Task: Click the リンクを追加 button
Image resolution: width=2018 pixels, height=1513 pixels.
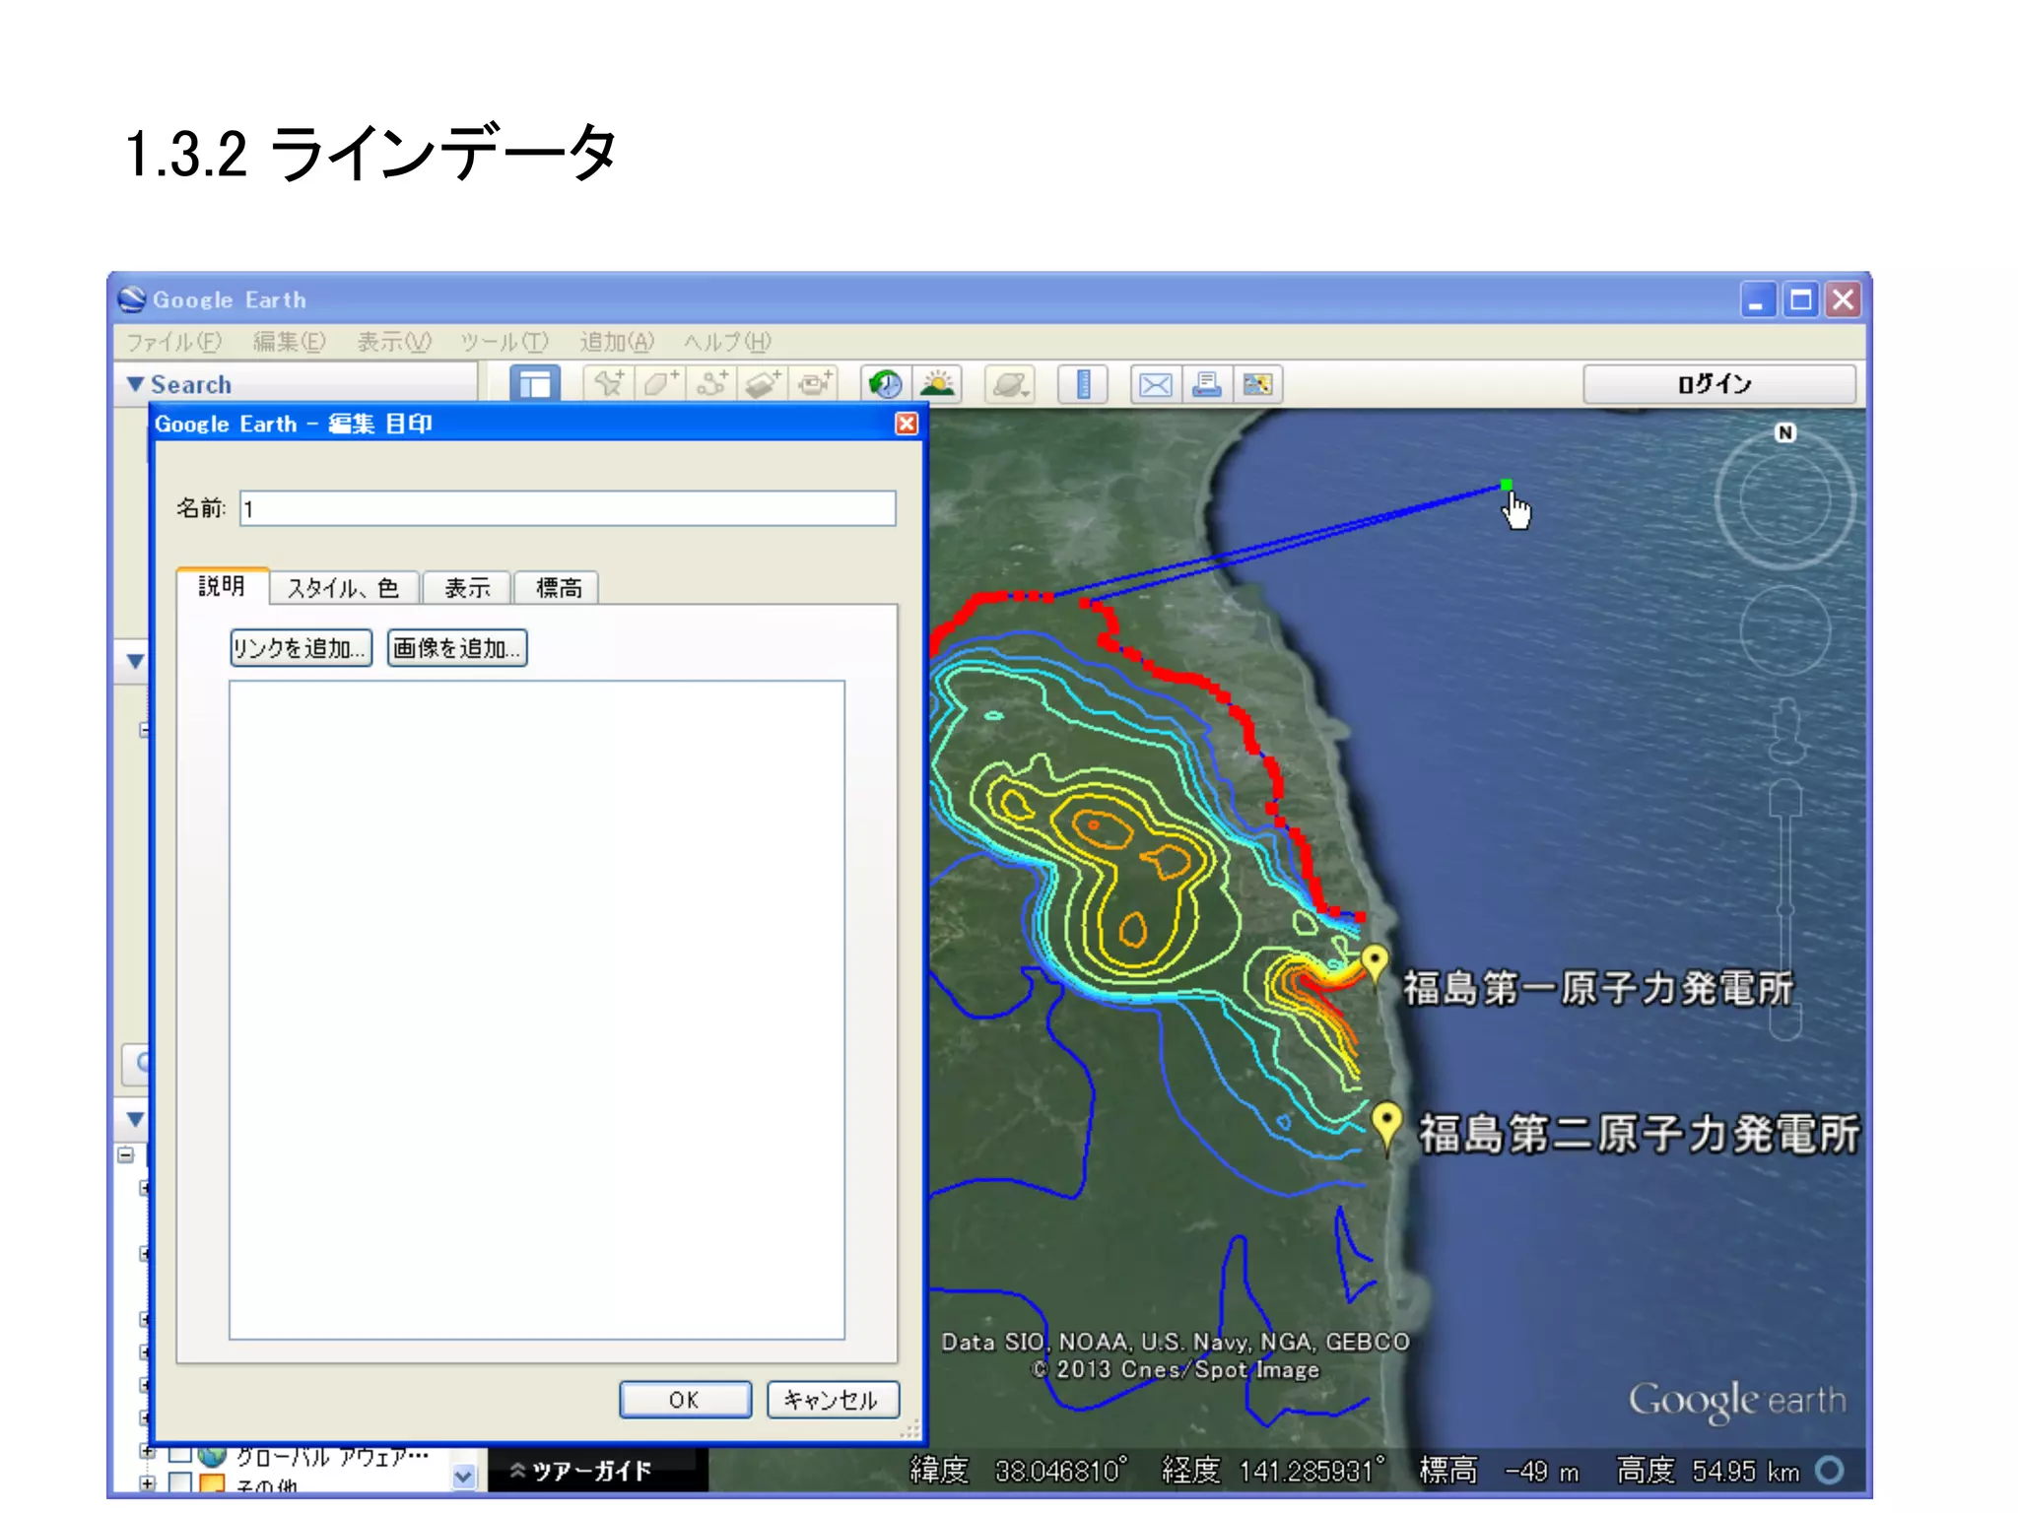Action: [x=301, y=648]
